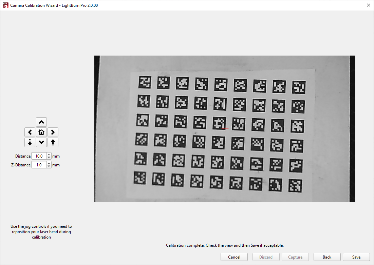Jog the laser head up
374x265 pixels.
point(41,122)
